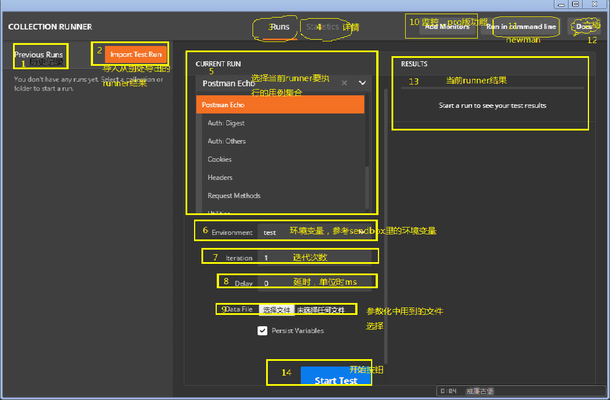Maximize the Collection Runner window
The width and height of the screenshot is (610, 400).
point(576,5)
